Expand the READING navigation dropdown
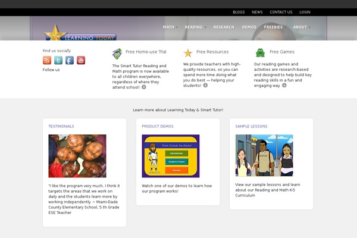Screen dimensions: 357x238 196,27
